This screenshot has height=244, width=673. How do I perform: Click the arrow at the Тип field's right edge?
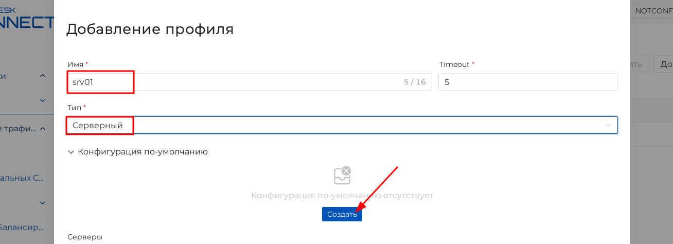click(x=609, y=125)
